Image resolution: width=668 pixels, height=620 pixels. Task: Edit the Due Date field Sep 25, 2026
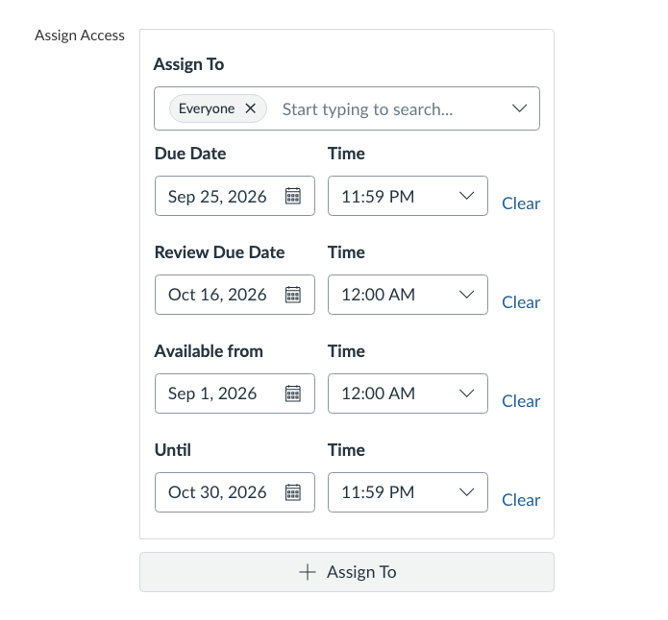235,196
